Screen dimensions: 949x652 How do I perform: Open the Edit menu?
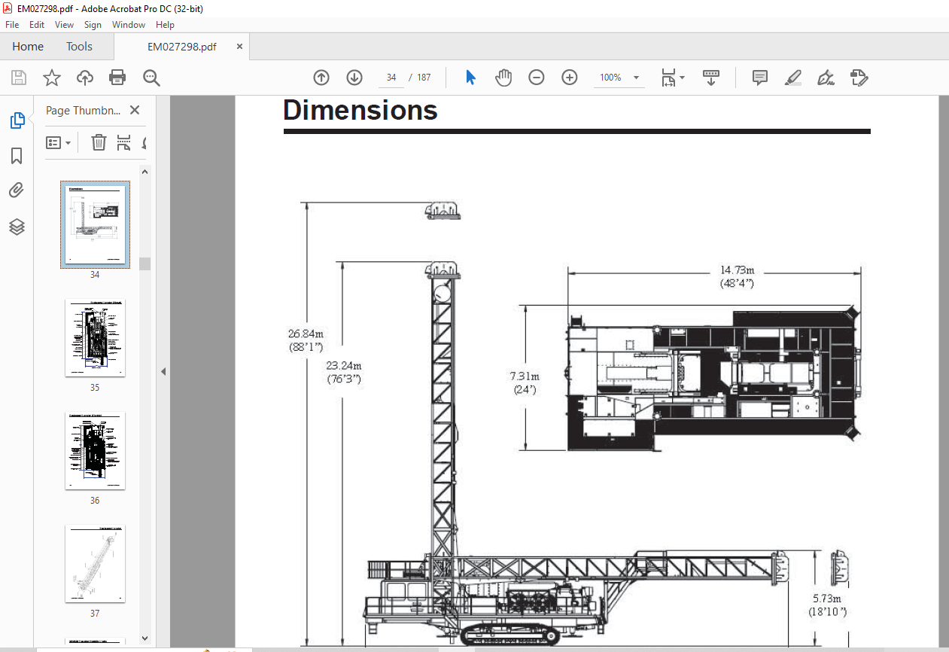point(37,25)
